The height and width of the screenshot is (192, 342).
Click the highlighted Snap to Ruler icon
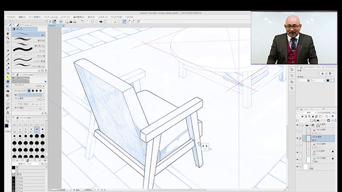(x=124, y=22)
